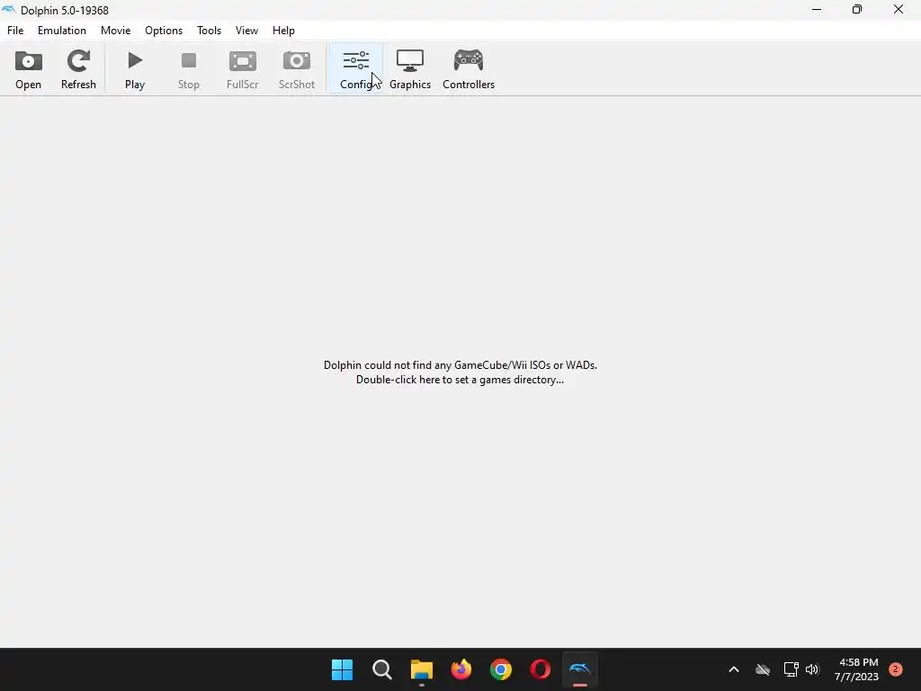This screenshot has height=691, width=921.
Task: Open the Options menu
Action: click(x=164, y=31)
